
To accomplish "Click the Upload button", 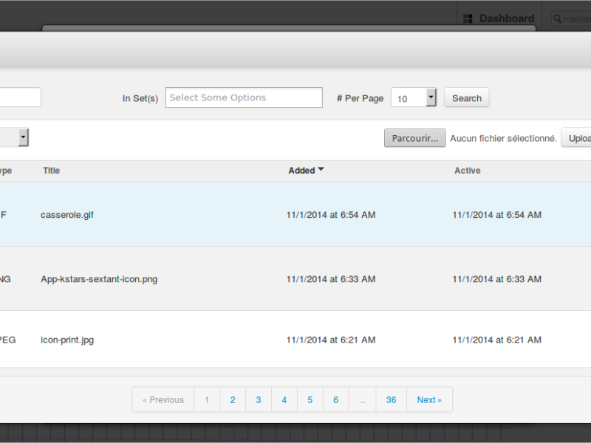I will 576,138.
